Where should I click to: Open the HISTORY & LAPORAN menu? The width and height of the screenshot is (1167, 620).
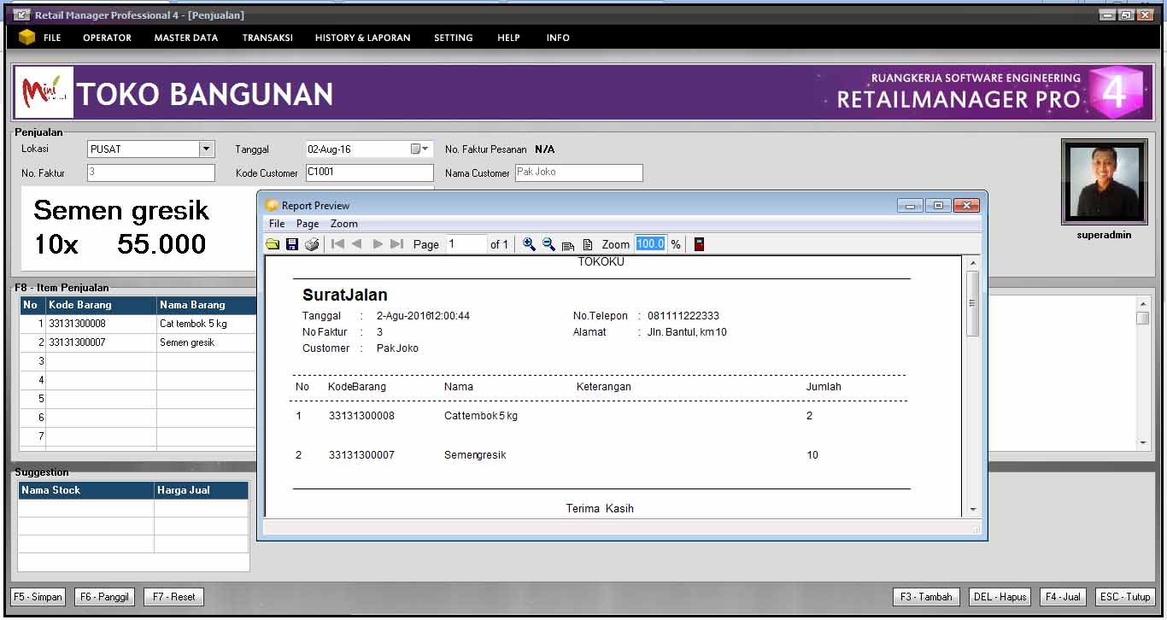coord(362,38)
